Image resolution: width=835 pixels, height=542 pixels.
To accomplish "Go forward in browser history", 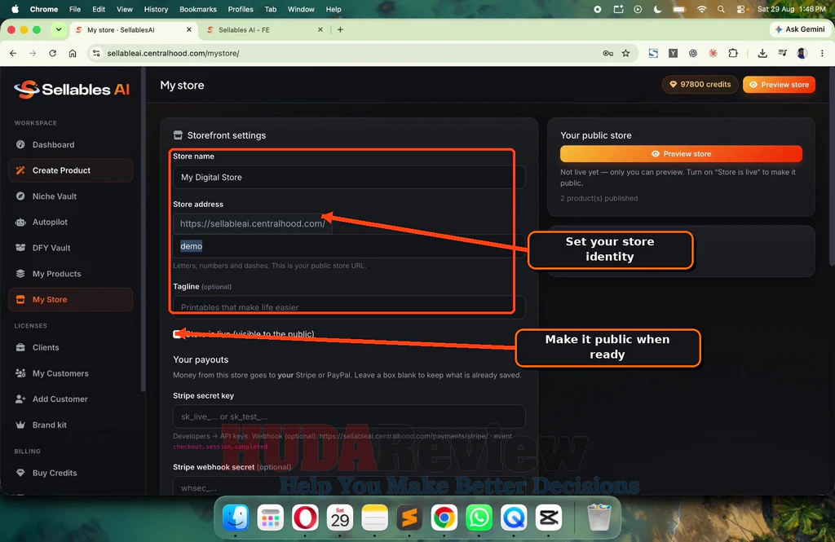I will pyautogui.click(x=33, y=53).
